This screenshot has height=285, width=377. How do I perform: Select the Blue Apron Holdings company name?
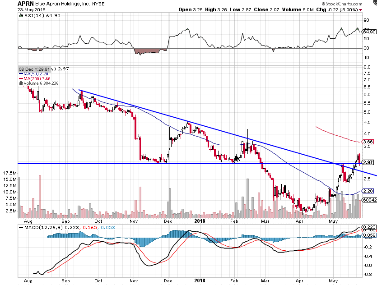(x=70, y=3)
